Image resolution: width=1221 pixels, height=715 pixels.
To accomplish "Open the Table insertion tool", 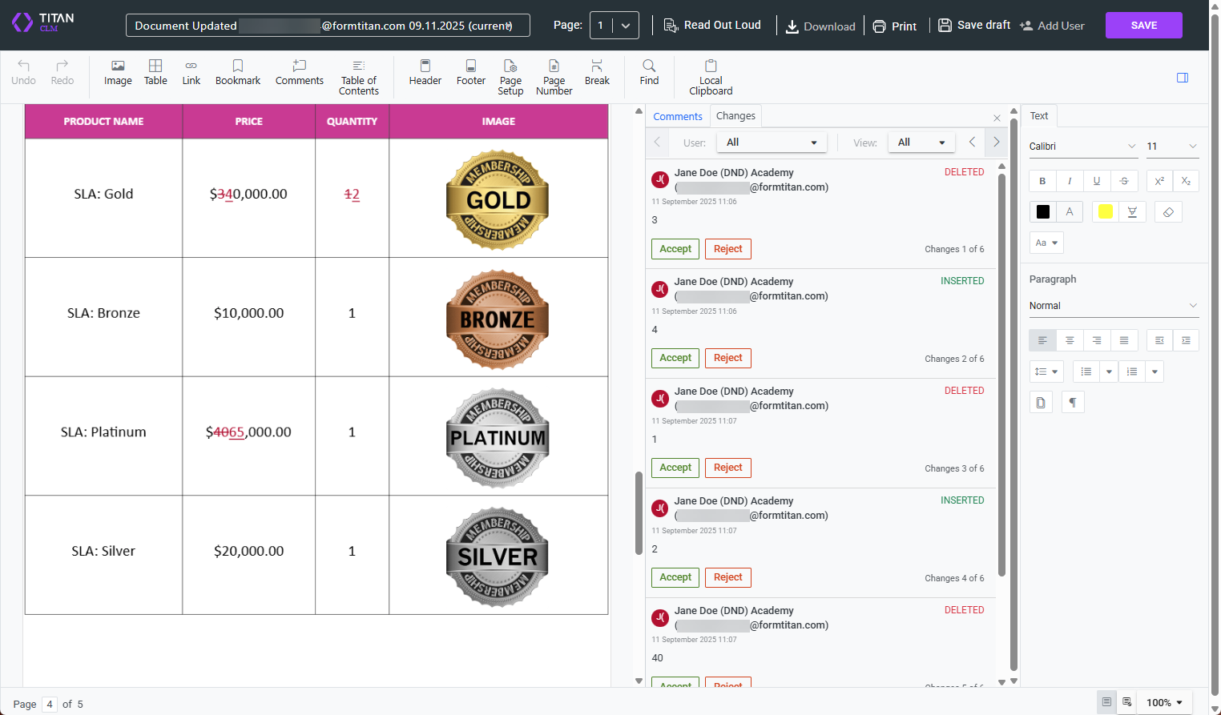I will click(155, 76).
